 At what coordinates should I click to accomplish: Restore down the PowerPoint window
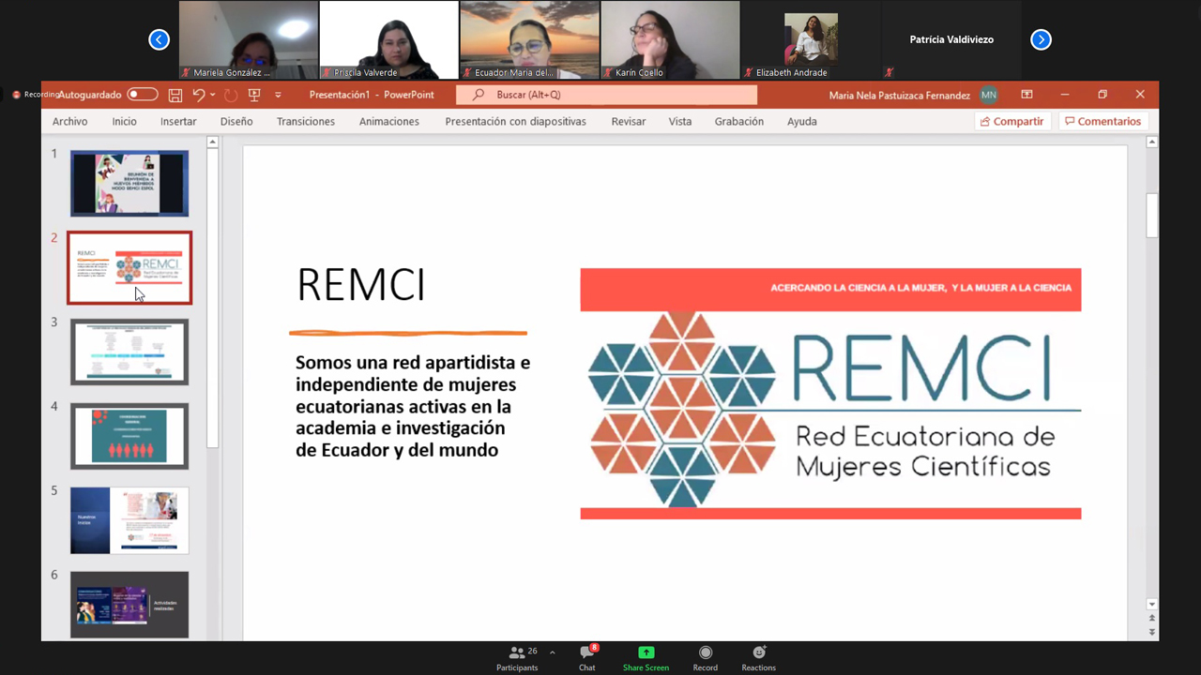coord(1102,95)
